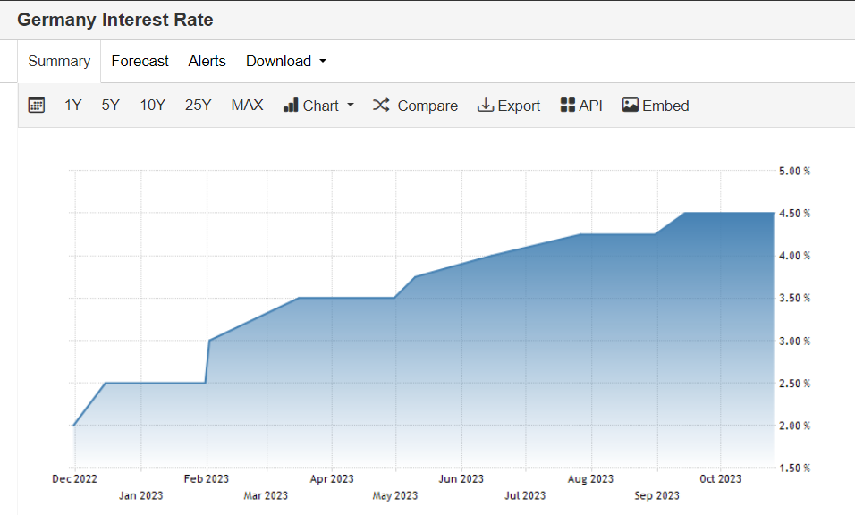Click the Dec 2022 starting point on chart
Viewport: 855px width, 515px height.
coord(74,425)
